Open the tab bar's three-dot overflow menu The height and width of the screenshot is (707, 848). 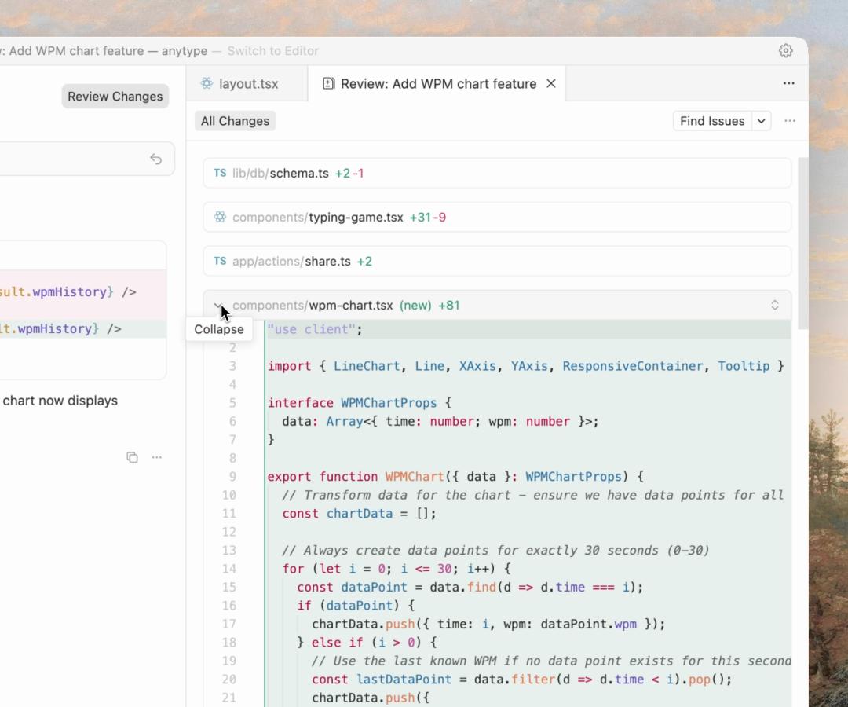[x=788, y=83]
